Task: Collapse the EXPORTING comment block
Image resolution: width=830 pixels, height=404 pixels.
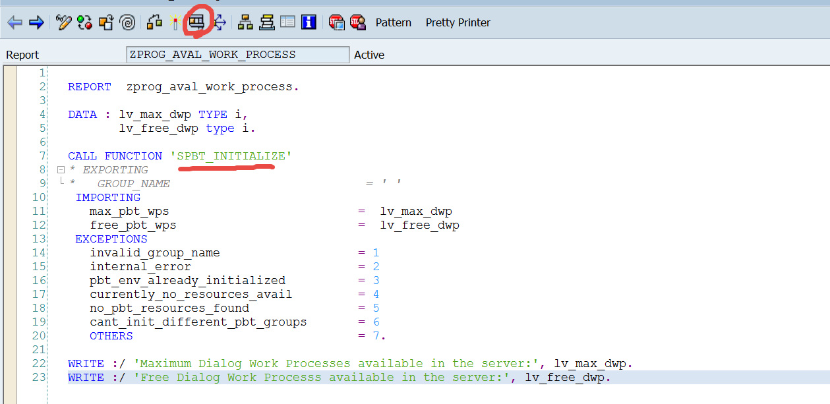Action: pos(61,169)
